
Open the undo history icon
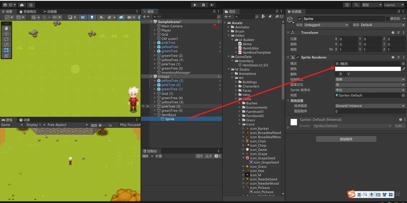(347, 5)
